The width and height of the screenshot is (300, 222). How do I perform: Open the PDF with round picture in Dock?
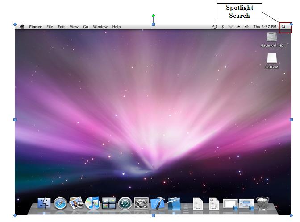pyautogui.click(x=214, y=204)
